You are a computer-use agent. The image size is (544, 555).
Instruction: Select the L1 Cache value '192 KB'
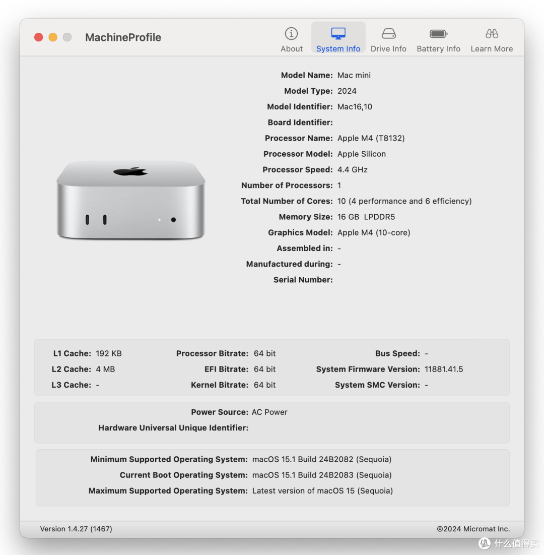109,353
